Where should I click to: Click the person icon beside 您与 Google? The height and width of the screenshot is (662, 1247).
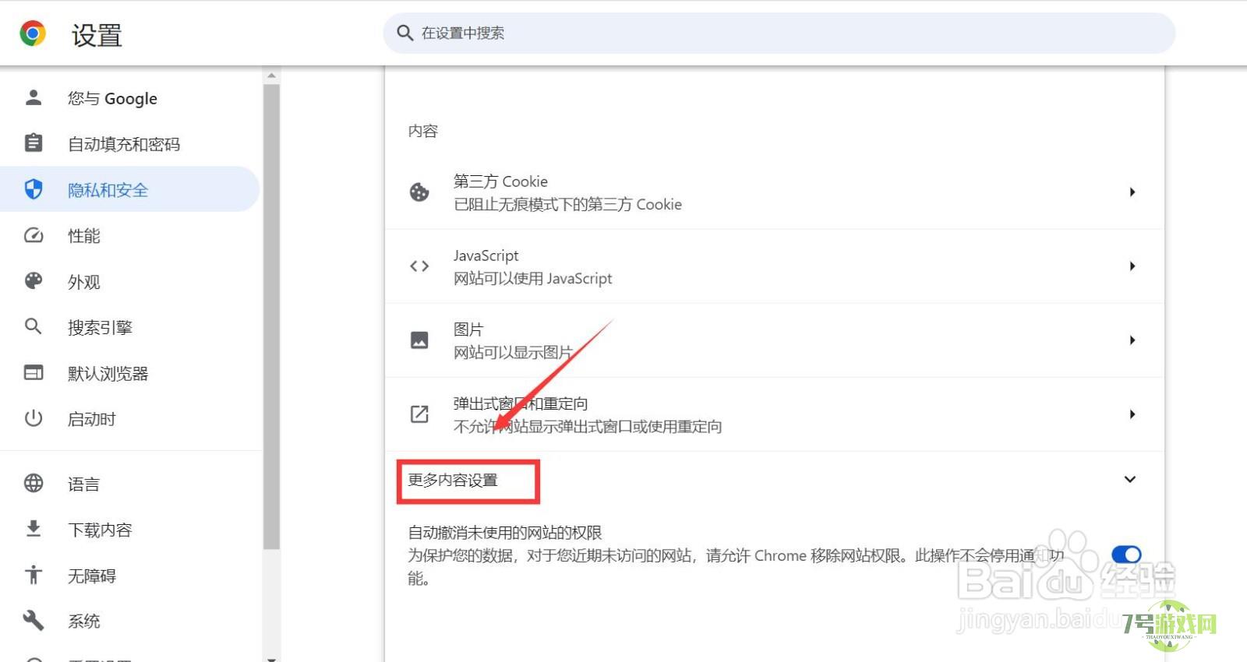coord(33,97)
